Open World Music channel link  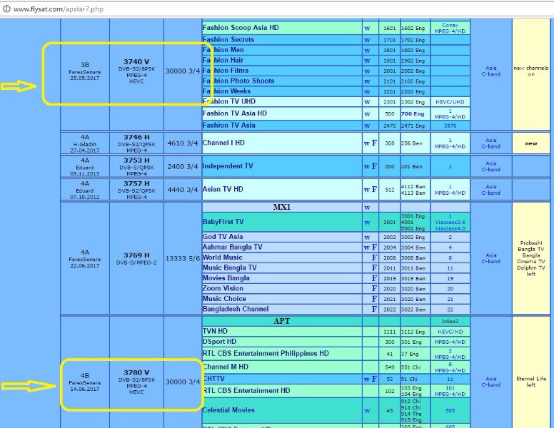[x=223, y=257]
